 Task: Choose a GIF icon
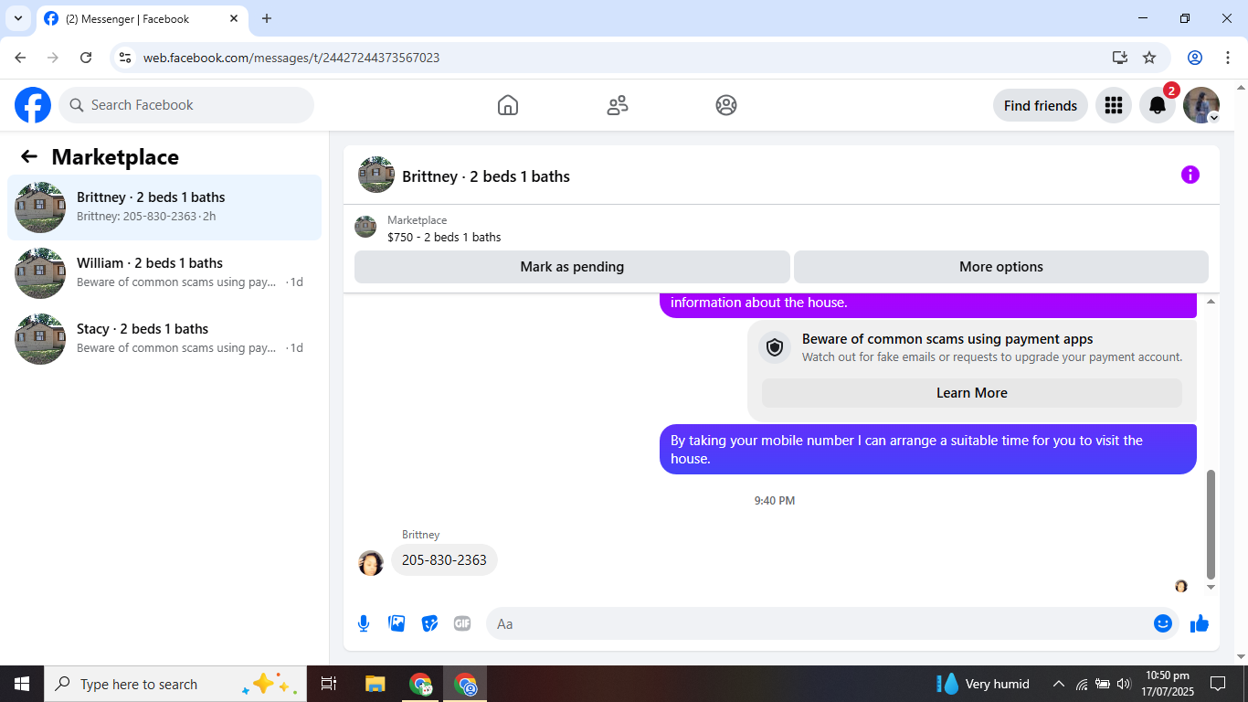pyautogui.click(x=462, y=623)
